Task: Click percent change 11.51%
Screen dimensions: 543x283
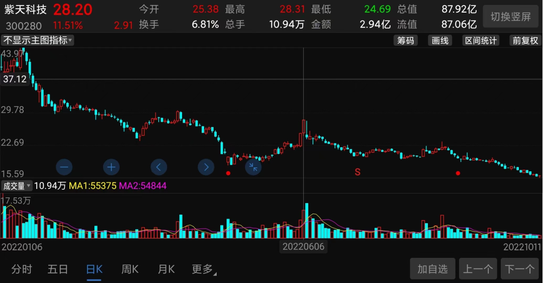Action: (68, 25)
